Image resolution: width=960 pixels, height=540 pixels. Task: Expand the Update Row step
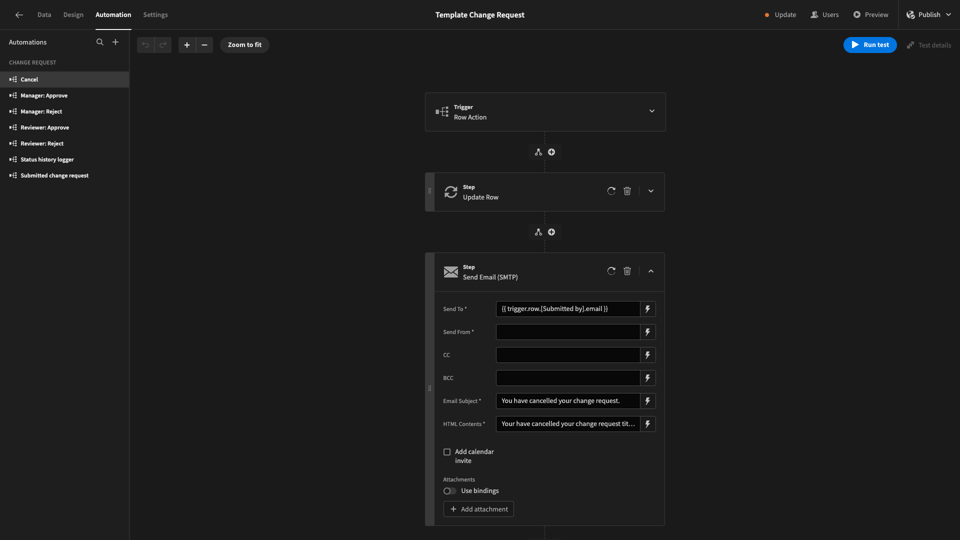point(651,191)
